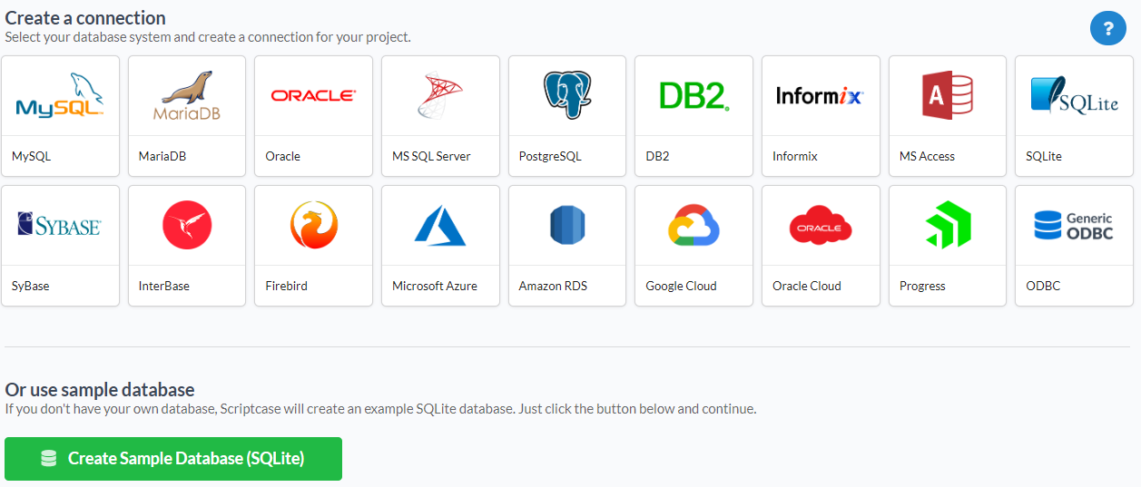Select the MS SQL Server logo
Image resolution: width=1141 pixels, height=487 pixels.
point(440,96)
